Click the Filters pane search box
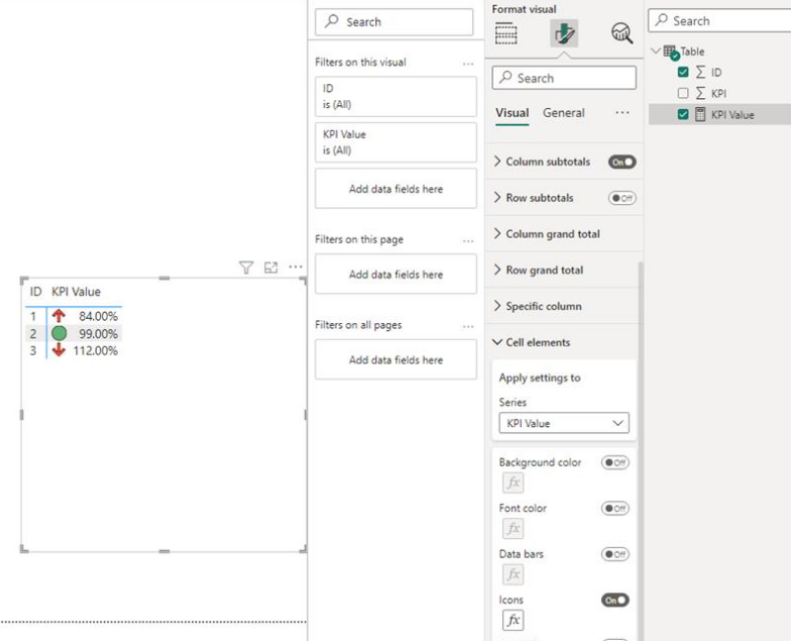The width and height of the screenshot is (791, 641). pyautogui.click(x=394, y=22)
